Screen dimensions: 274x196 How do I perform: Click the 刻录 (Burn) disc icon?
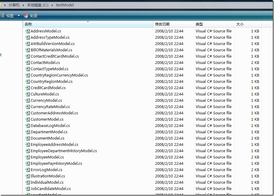pos(26,16)
